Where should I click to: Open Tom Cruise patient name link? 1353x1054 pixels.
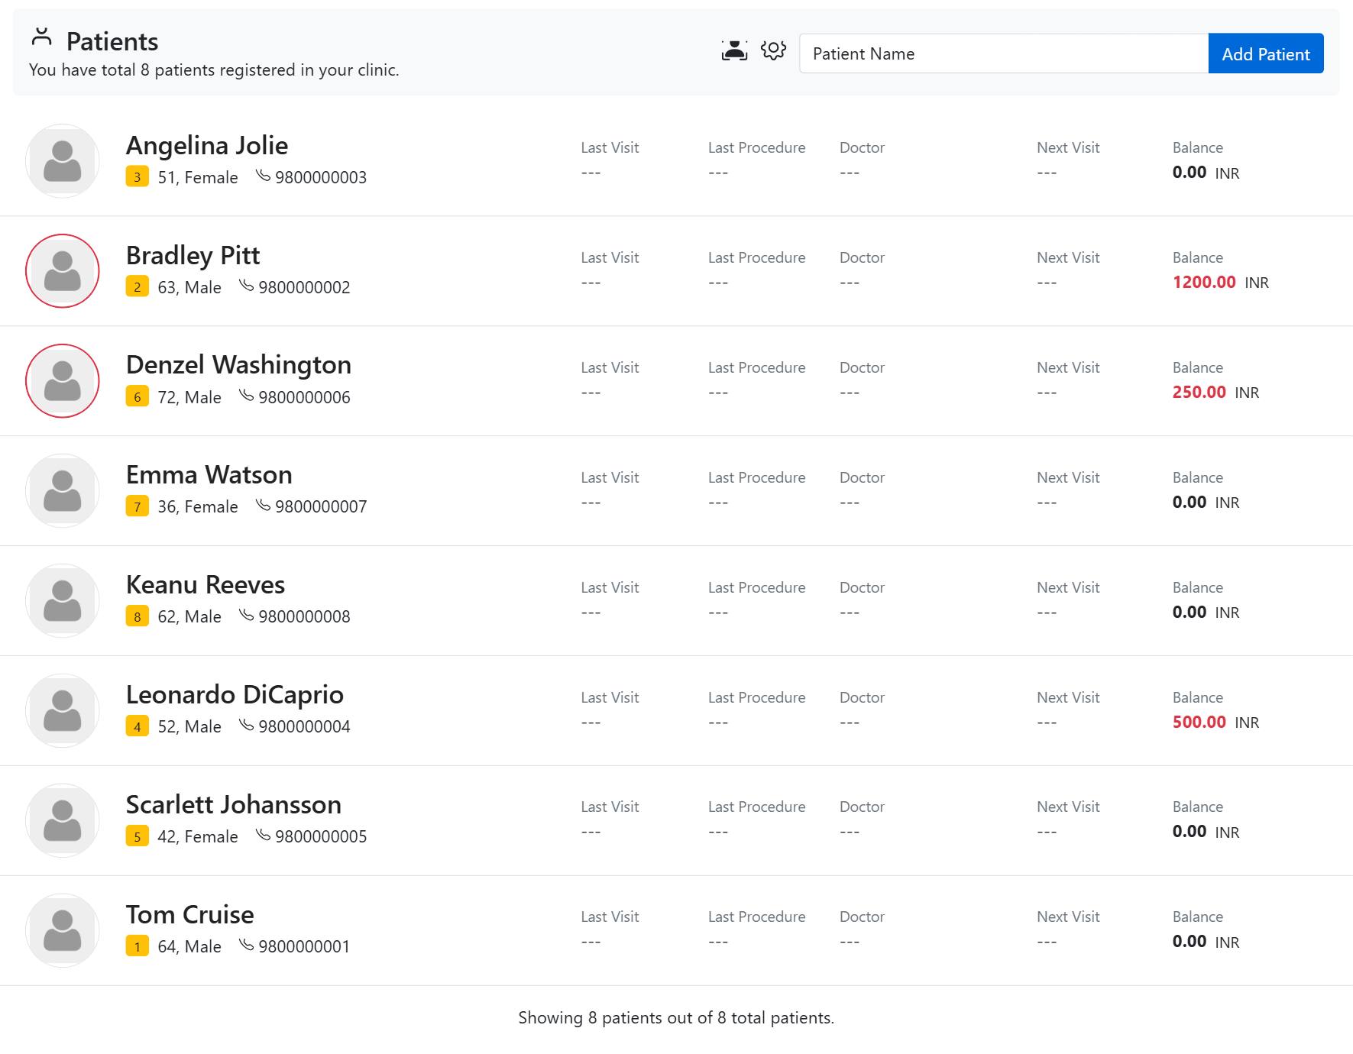pyautogui.click(x=190, y=914)
